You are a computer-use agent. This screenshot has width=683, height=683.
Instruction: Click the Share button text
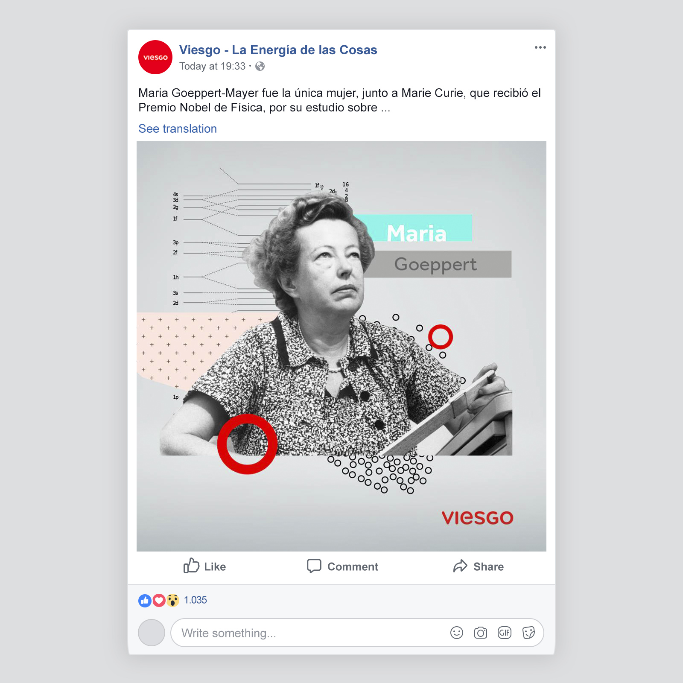coord(488,567)
